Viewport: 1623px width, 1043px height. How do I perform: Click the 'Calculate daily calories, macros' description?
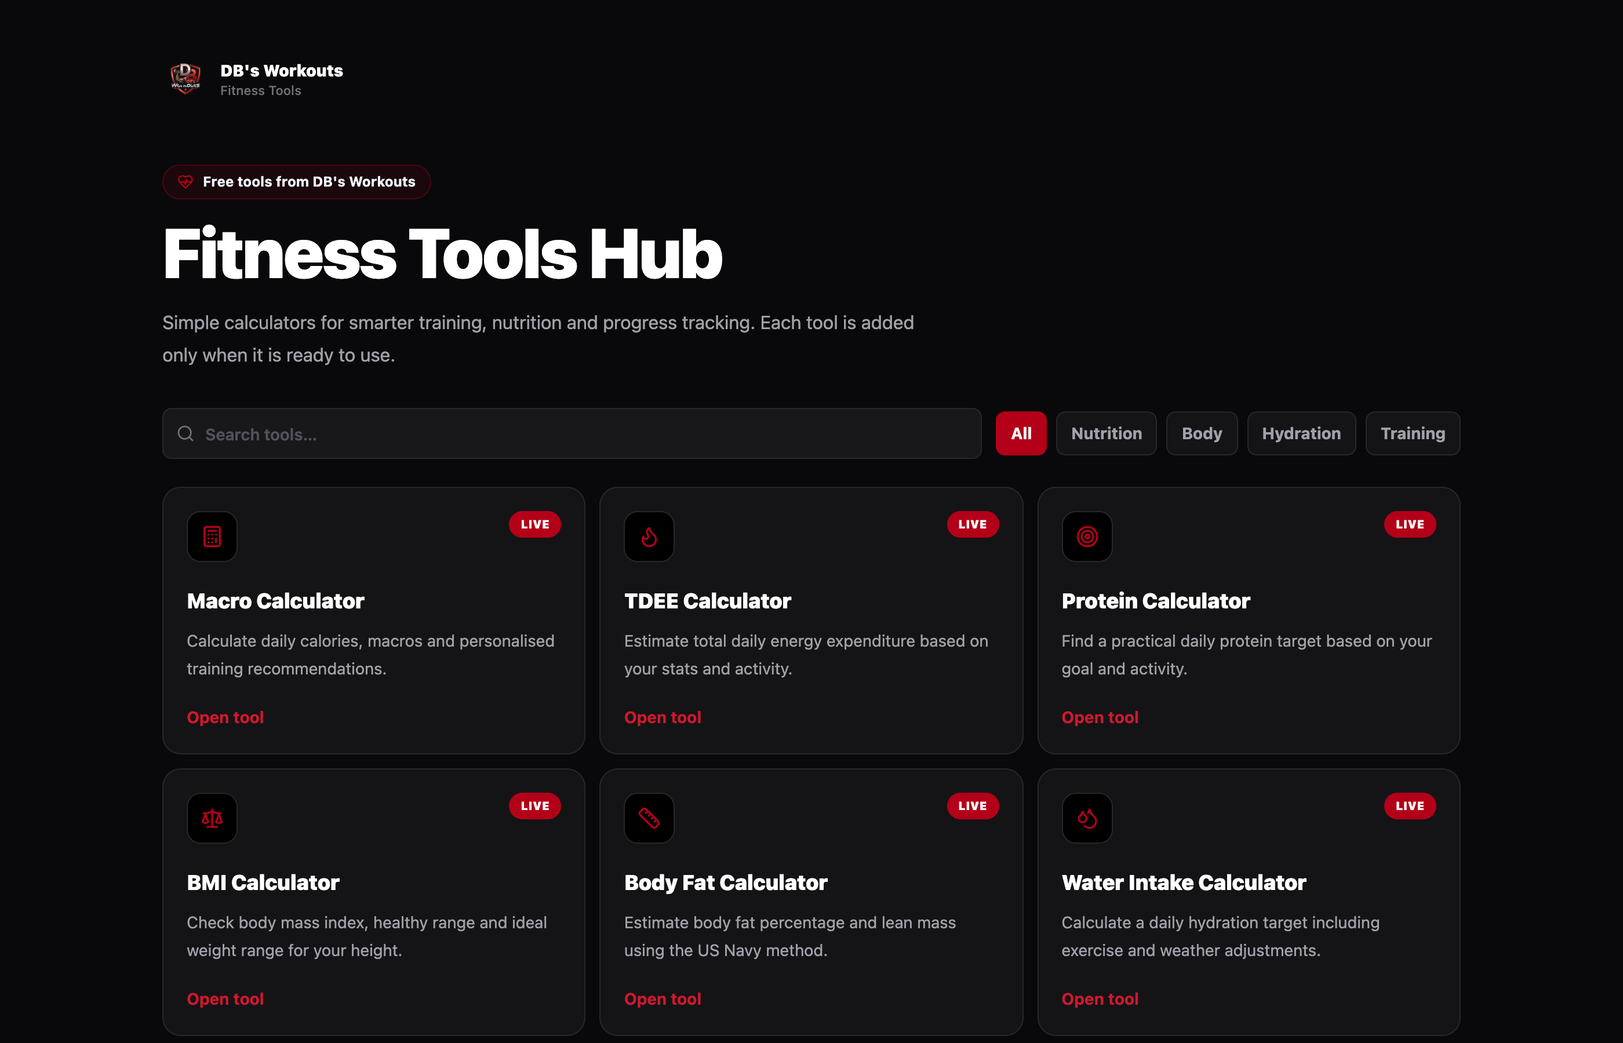click(x=370, y=654)
